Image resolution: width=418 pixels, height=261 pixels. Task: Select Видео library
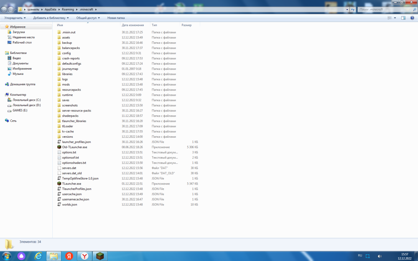[x=17, y=58]
